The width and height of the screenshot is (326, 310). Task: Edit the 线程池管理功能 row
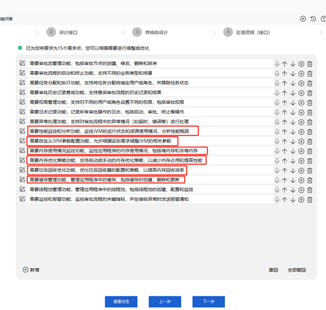click(x=22, y=189)
